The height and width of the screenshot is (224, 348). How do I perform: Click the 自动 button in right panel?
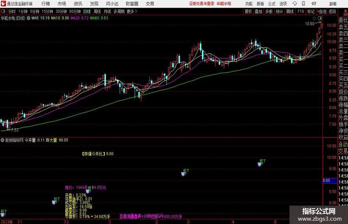343,145
